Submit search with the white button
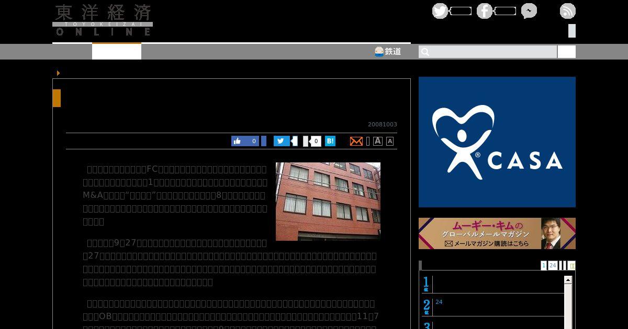This screenshot has width=628, height=329. (x=566, y=52)
